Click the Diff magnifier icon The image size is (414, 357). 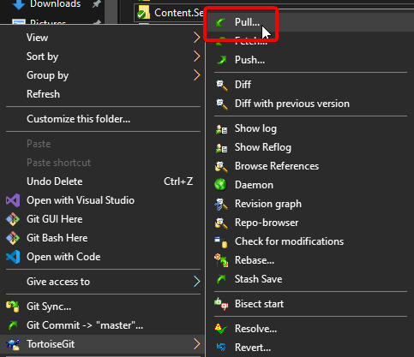221,85
